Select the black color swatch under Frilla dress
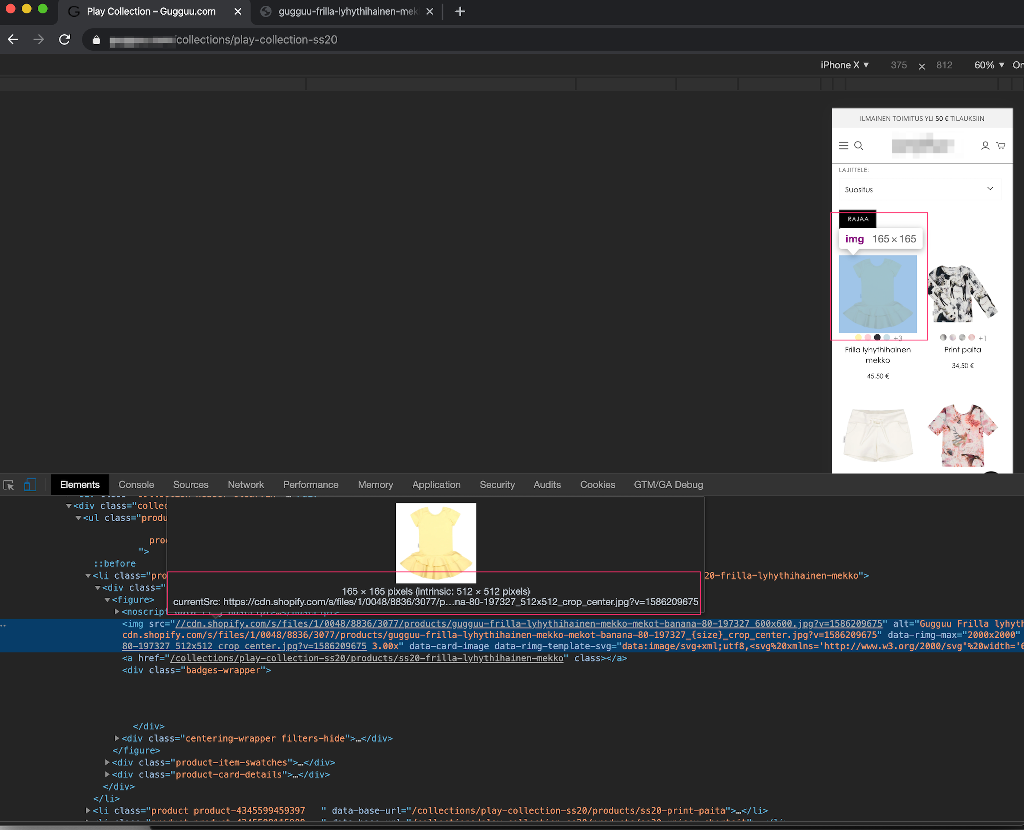The image size is (1024, 830). pos(877,337)
